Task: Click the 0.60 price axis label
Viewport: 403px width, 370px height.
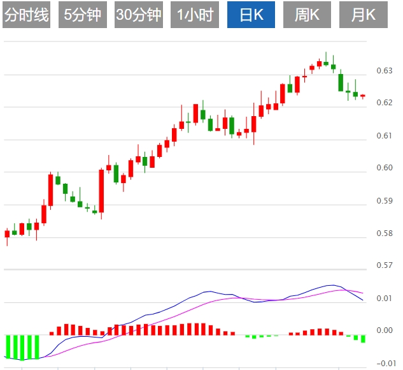Action: [384, 168]
